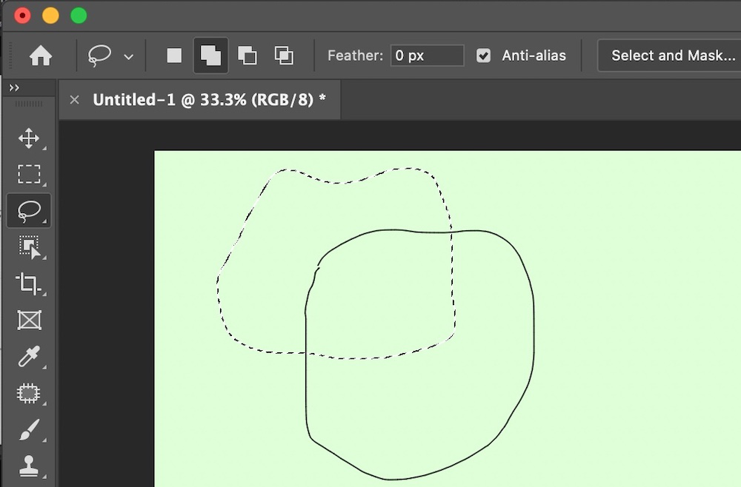Screen dimensions: 741x487
Task: Select the Clone Stamp tool
Action: [x=29, y=466]
